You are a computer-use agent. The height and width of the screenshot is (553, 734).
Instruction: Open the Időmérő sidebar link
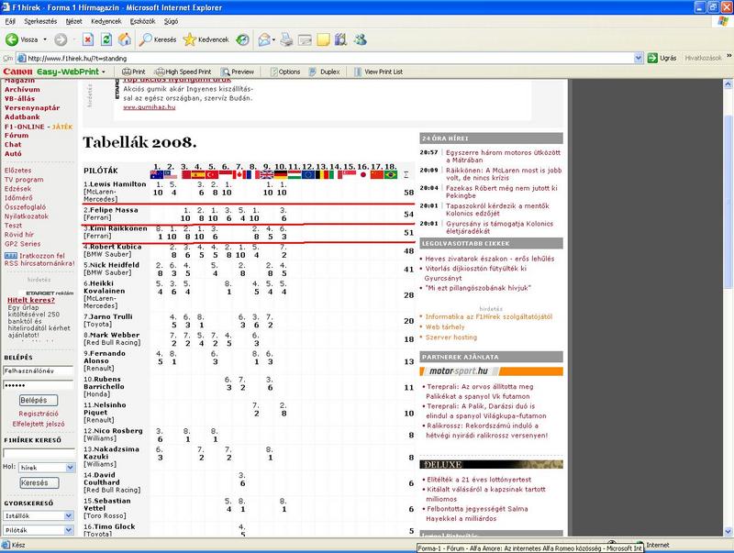tap(17, 197)
